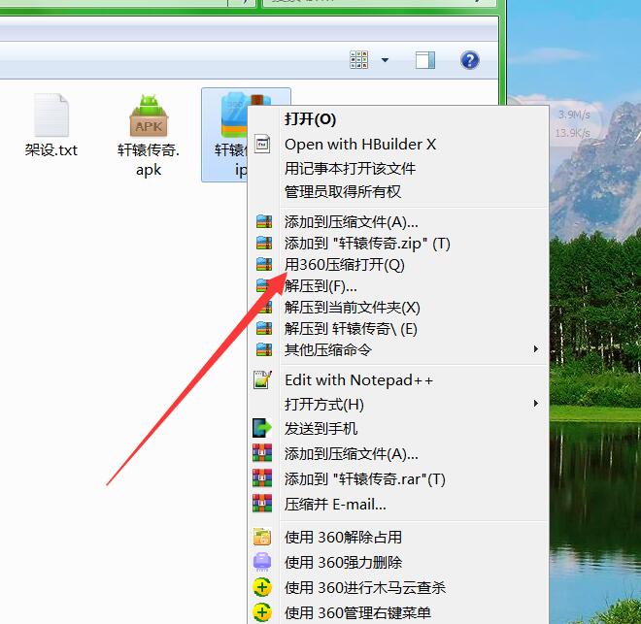Choose 压缩并 E-mail... option
Viewport: 641px width, 624px height.
pyautogui.click(x=335, y=504)
